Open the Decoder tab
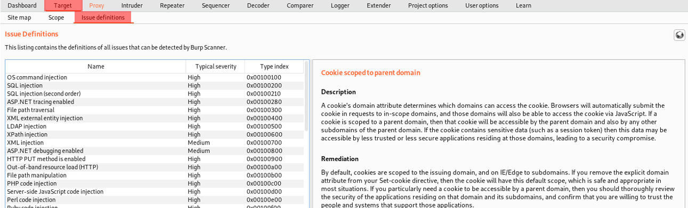The height and width of the screenshot is (208, 688). point(258,5)
